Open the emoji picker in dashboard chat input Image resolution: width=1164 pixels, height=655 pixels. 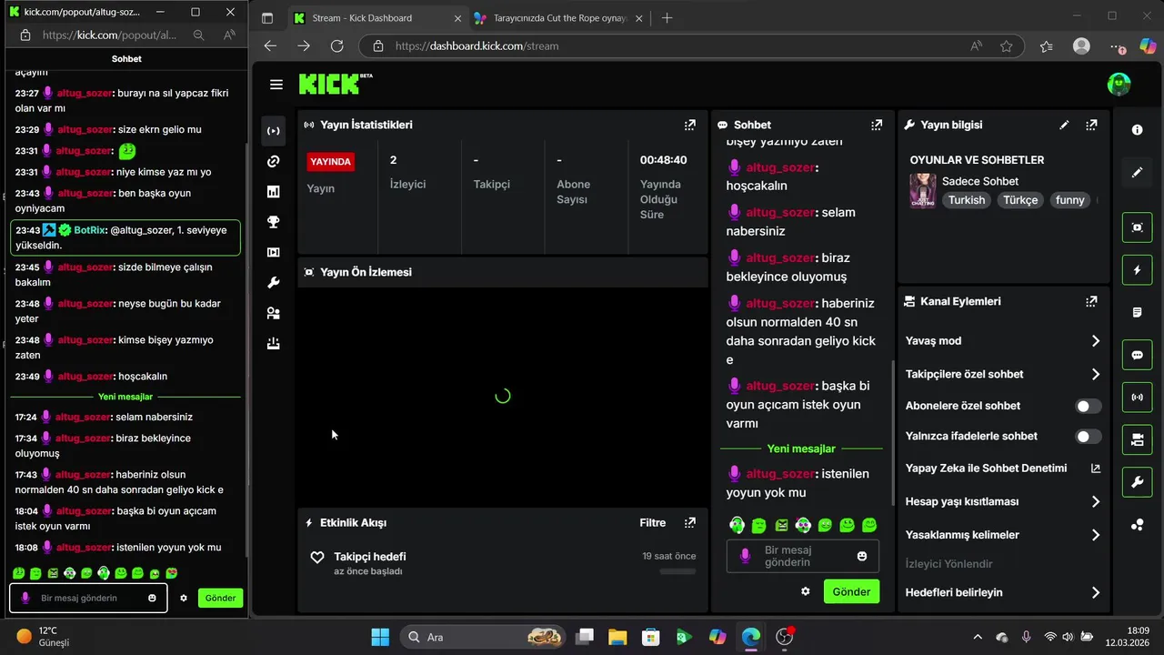point(862,556)
